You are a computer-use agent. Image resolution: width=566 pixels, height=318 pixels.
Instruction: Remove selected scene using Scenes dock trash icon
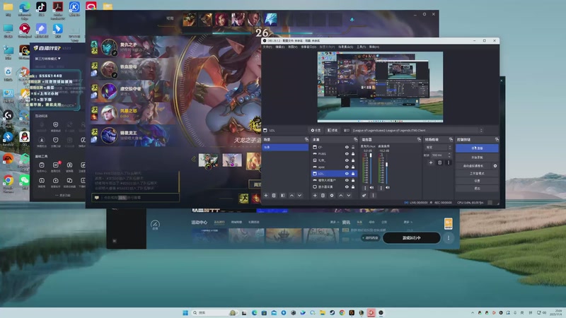274,196
